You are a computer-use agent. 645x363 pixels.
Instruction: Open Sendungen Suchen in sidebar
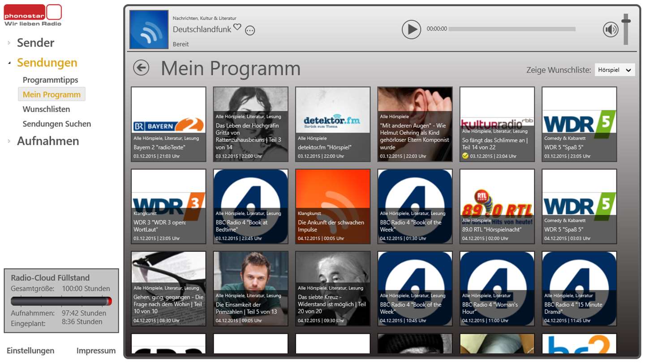pyautogui.click(x=57, y=124)
